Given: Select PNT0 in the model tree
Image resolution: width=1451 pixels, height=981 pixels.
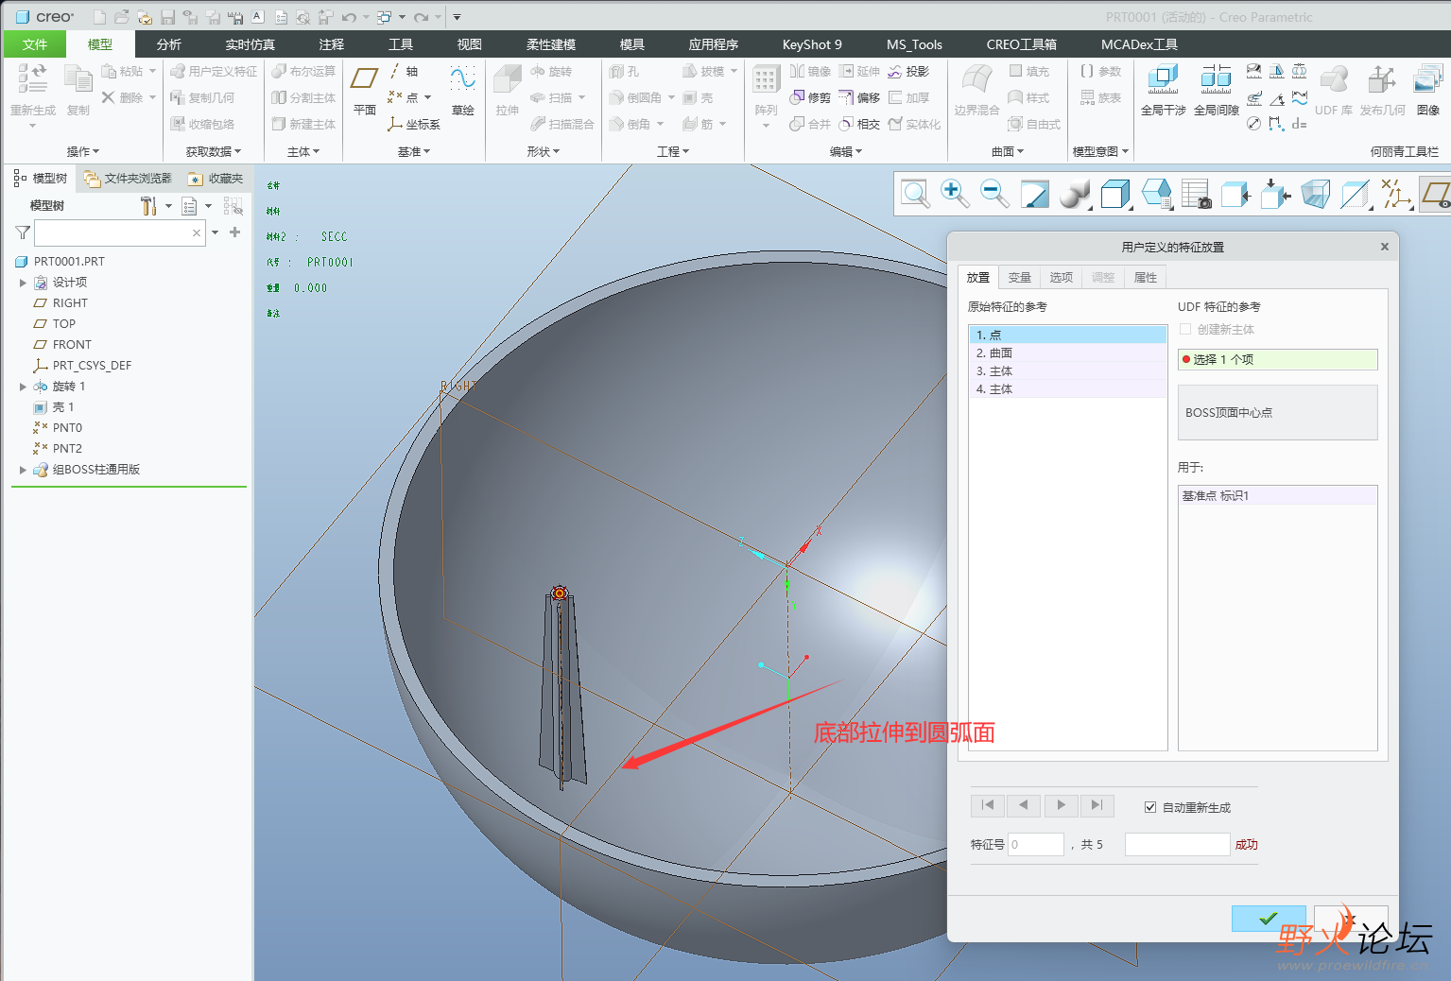Looking at the screenshot, I should pyautogui.click(x=67, y=428).
